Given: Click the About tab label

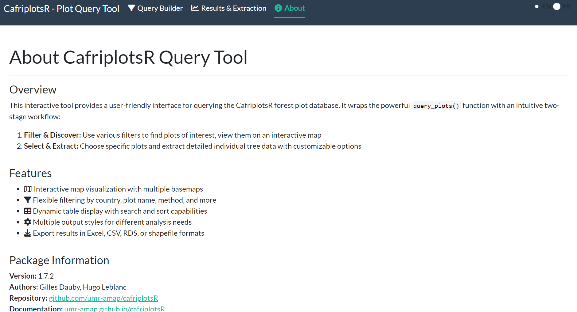Looking at the screenshot, I should [294, 8].
